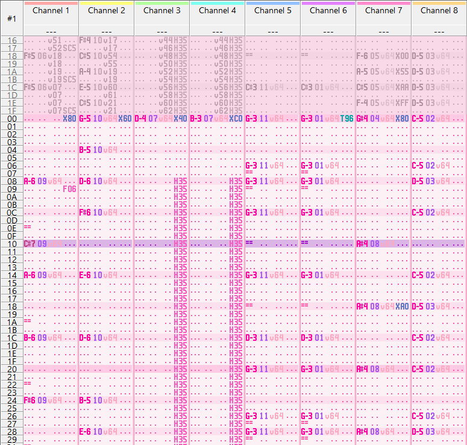Select the Channel 4 column header
Viewport: 467px width, 445px height.
click(x=217, y=11)
